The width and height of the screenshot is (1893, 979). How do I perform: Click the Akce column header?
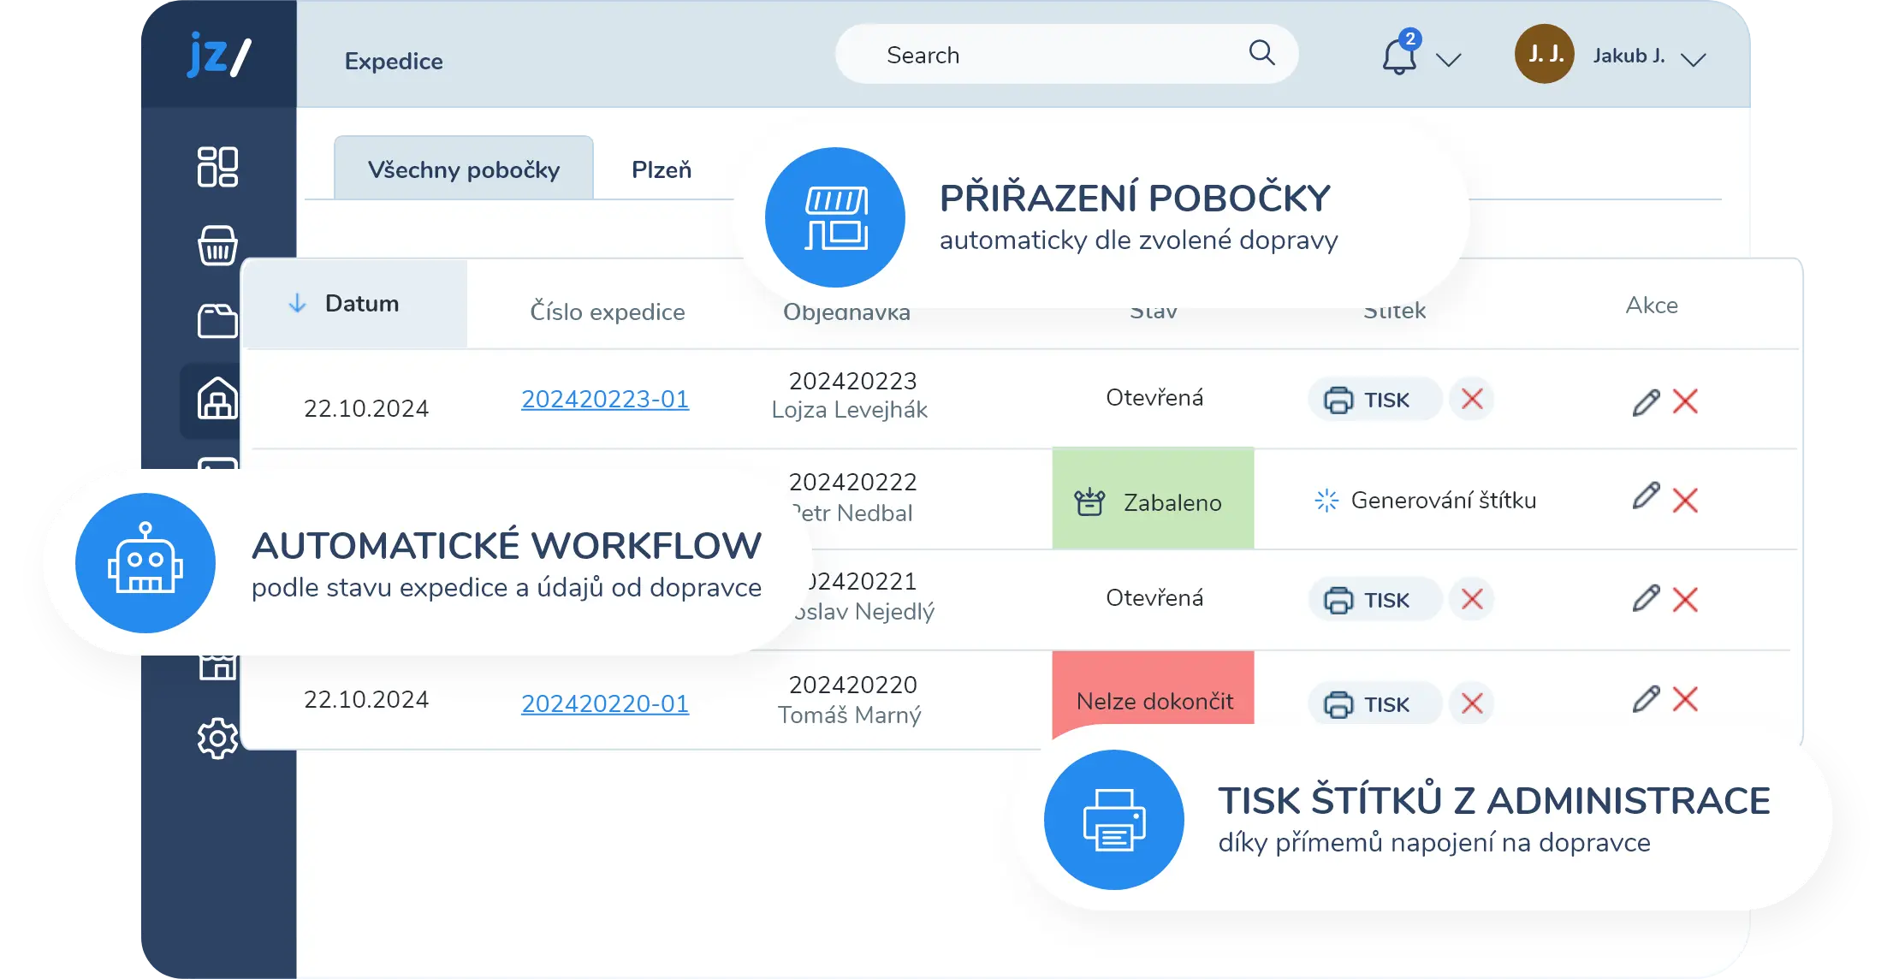(1652, 306)
